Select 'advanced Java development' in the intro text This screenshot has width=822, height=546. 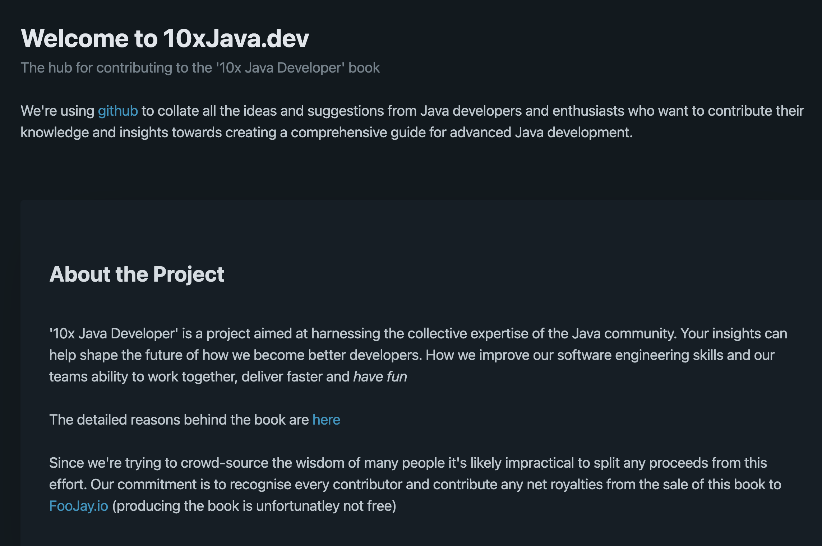540,133
